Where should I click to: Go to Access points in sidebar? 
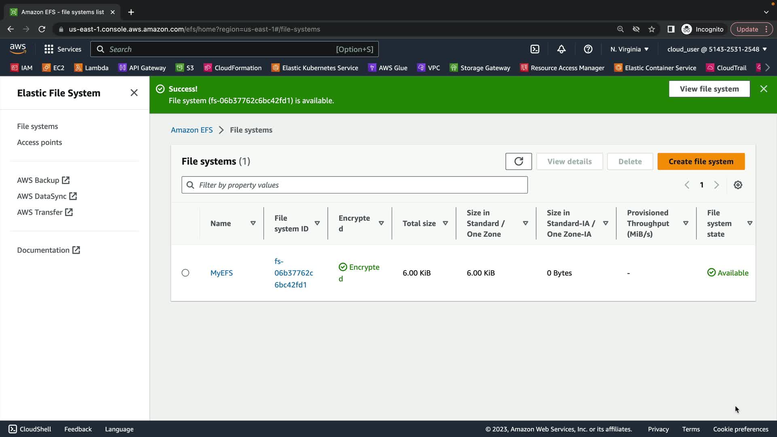pyautogui.click(x=39, y=142)
